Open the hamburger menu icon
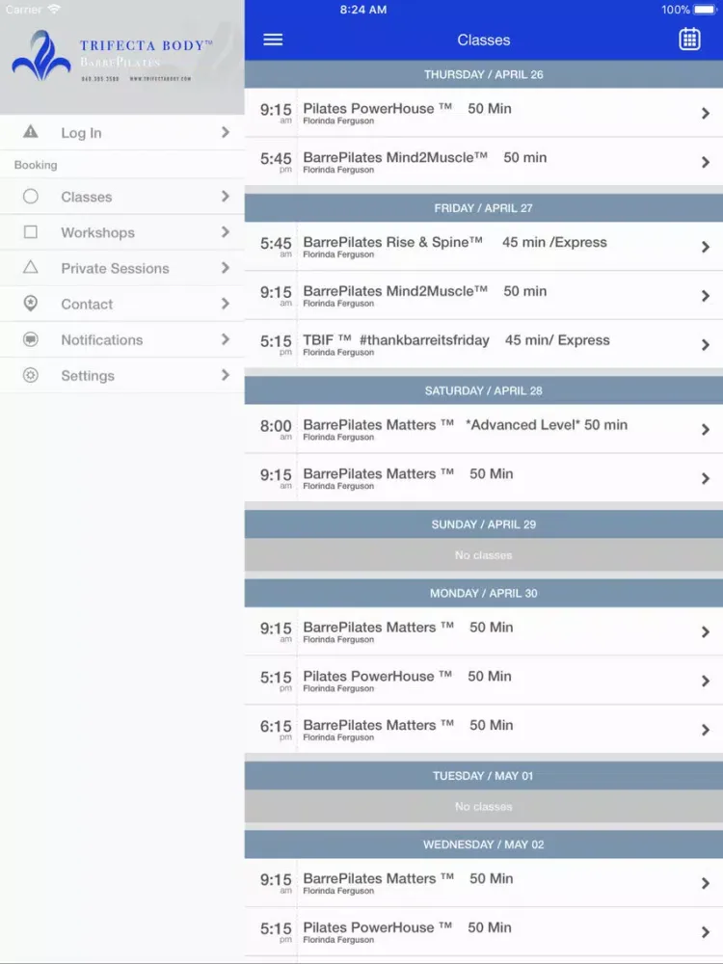Screen dimensions: 723x964 click(273, 40)
